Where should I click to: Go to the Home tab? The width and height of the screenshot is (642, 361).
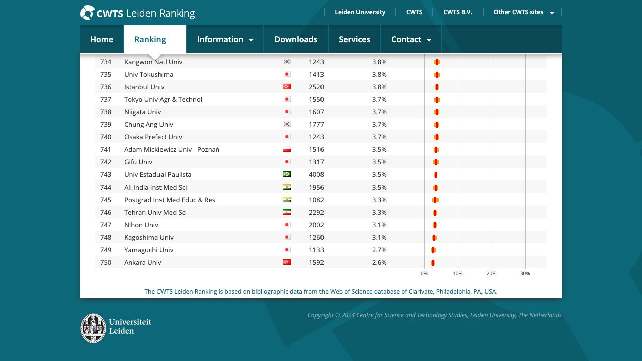pos(102,39)
